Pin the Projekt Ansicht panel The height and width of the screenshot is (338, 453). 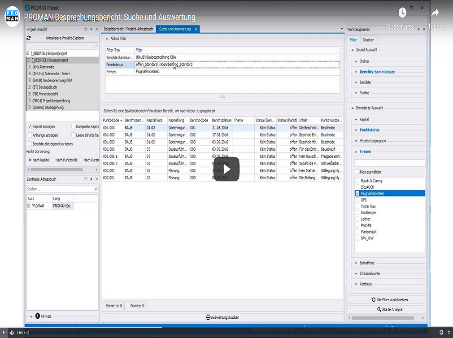click(x=91, y=29)
